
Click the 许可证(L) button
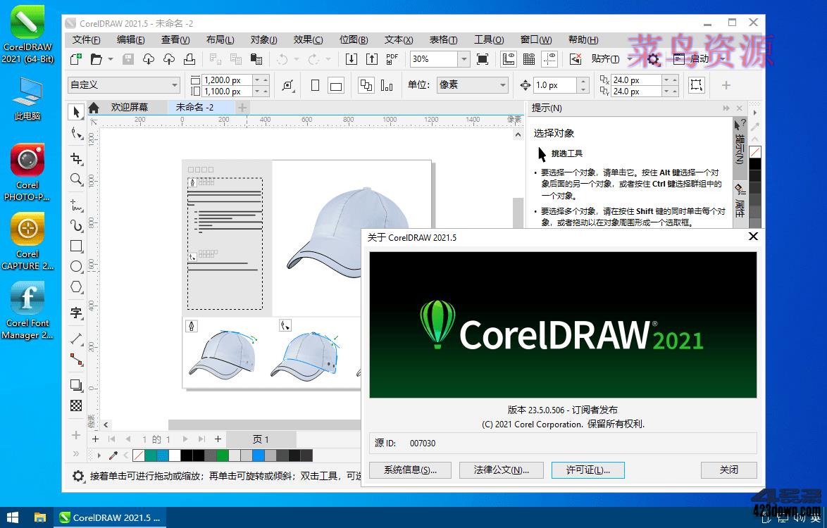click(587, 470)
